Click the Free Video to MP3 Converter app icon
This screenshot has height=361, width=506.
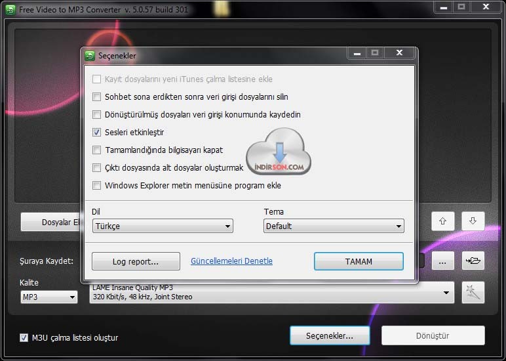pos(10,10)
